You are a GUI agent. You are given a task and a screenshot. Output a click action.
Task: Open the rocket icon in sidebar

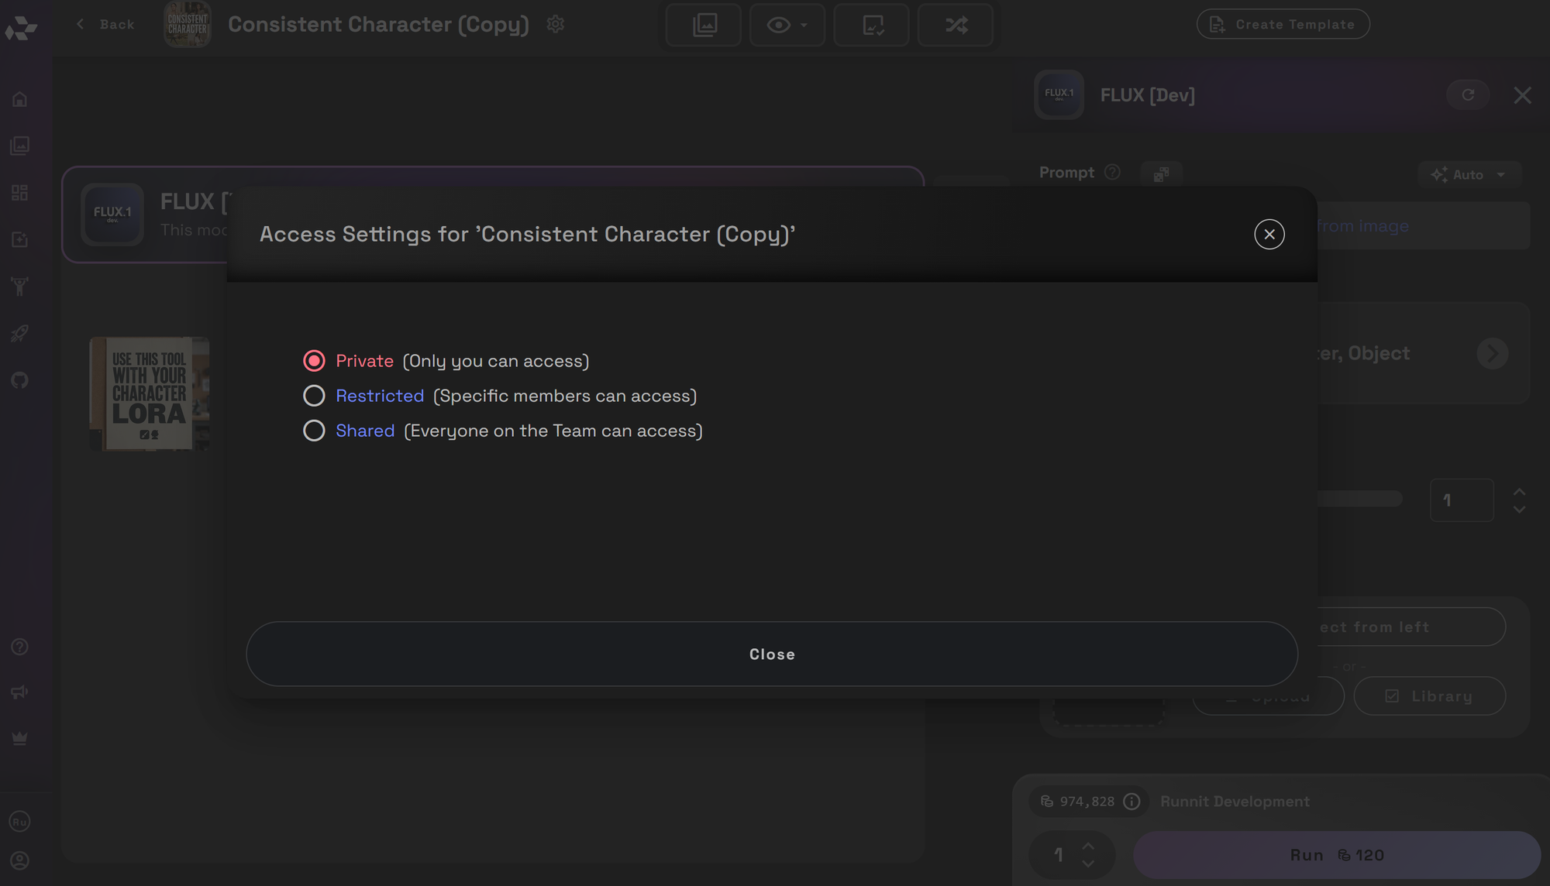point(20,333)
